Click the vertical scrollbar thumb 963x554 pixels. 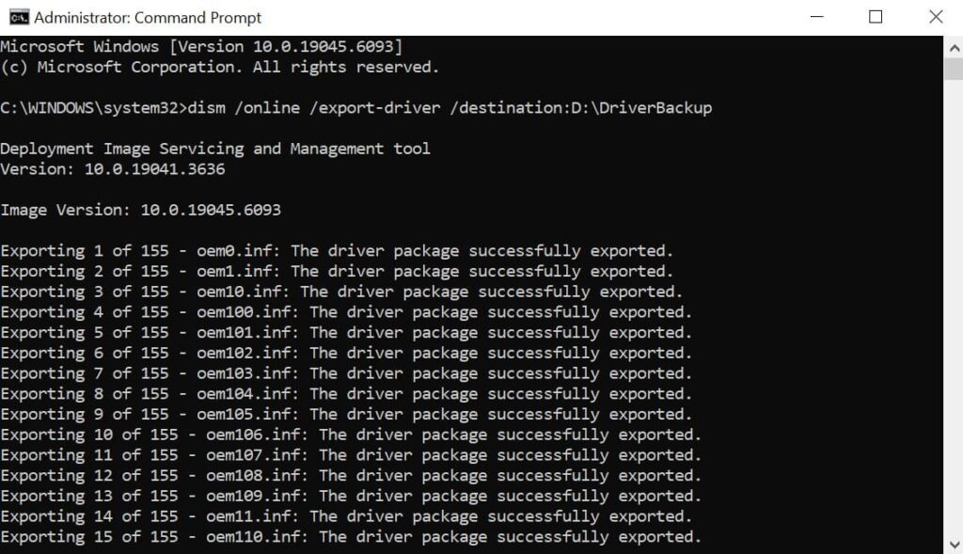pos(953,68)
